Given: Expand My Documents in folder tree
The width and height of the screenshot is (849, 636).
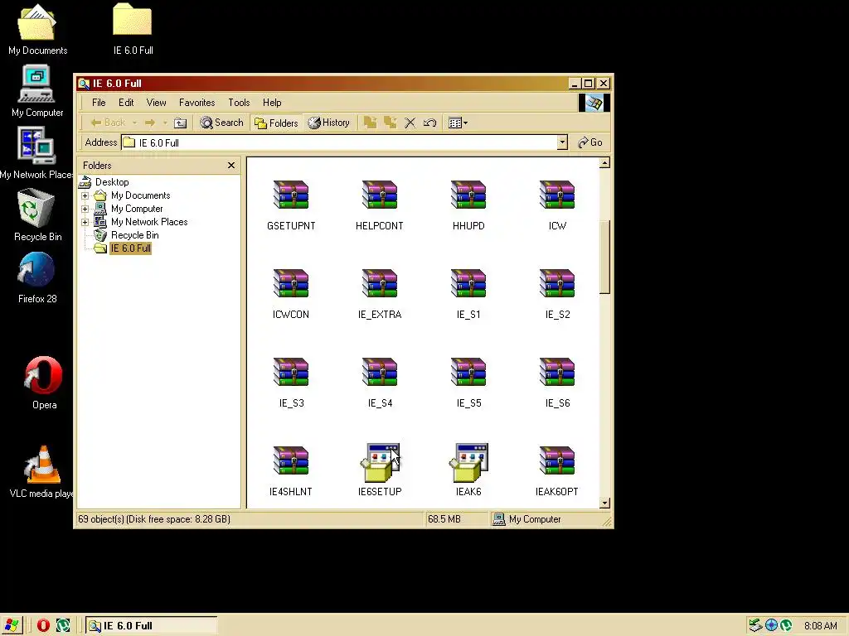Looking at the screenshot, I should click(x=85, y=195).
